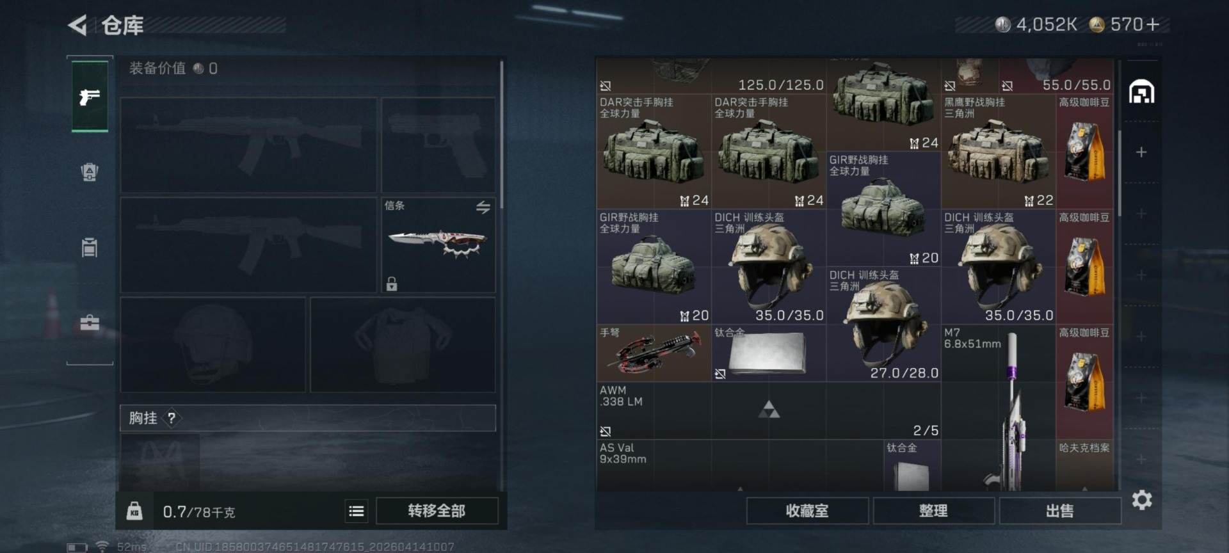Add a storage container with top plus

(x=1141, y=152)
